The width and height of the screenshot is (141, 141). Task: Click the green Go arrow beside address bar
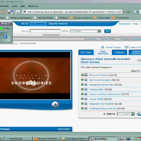coord(128,12)
